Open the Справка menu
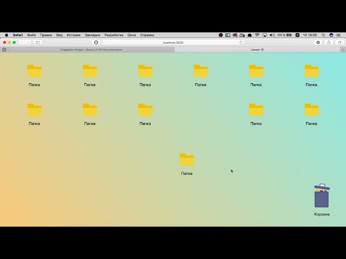 coord(147,35)
